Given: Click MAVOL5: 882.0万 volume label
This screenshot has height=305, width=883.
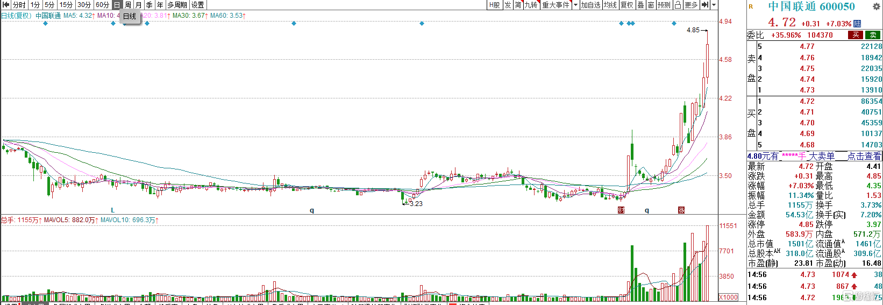Looking at the screenshot, I should pos(70,220).
